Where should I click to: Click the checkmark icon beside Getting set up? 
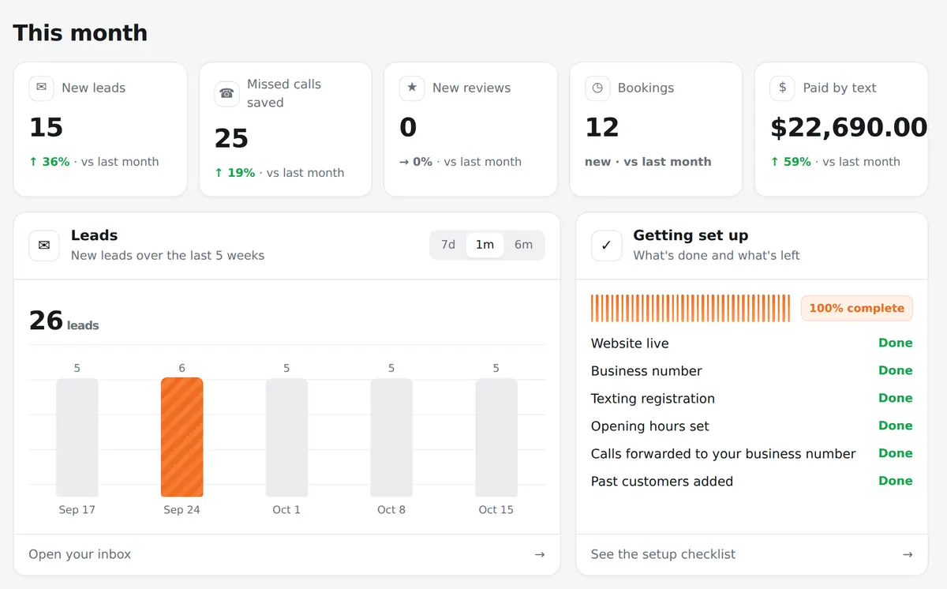click(x=606, y=246)
